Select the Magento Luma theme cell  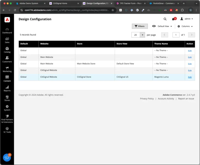[169, 77]
